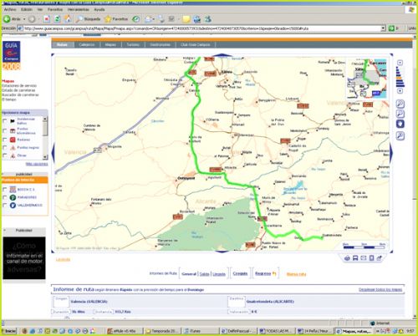Pan map left with left arrow
Screen dimensions: 418x336
click(x=53, y=153)
